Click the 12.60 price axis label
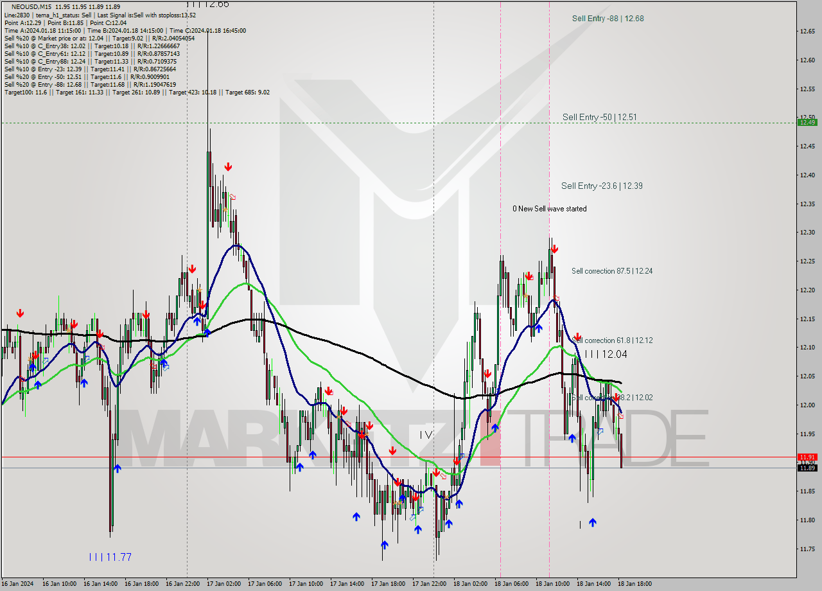 click(x=807, y=60)
